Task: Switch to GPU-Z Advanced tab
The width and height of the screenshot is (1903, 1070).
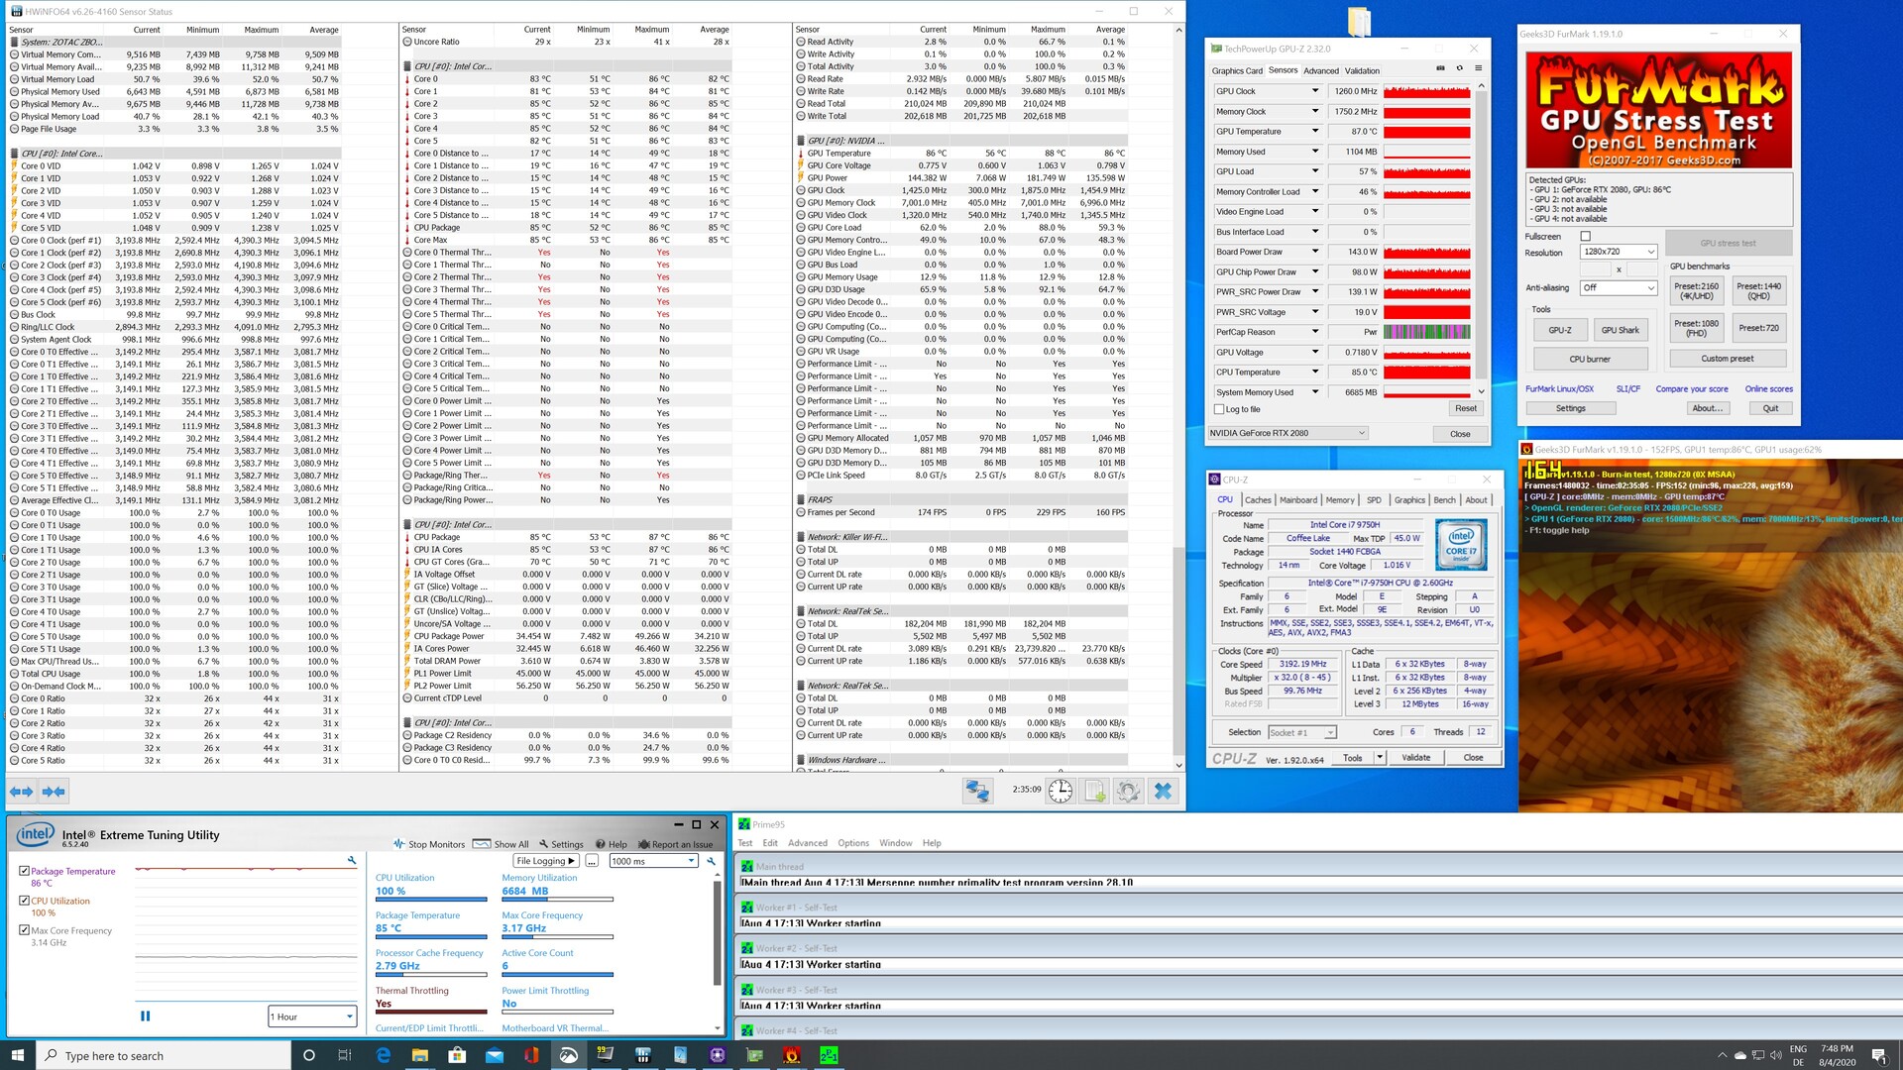Action: point(1320,70)
